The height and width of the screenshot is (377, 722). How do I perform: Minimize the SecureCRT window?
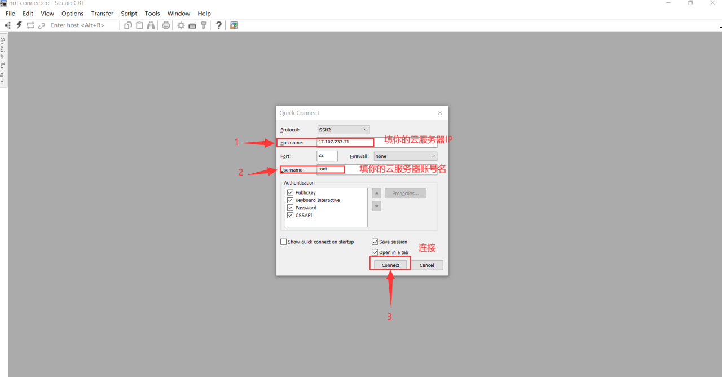click(x=669, y=3)
